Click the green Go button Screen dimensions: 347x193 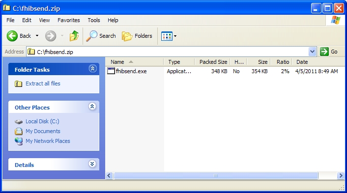329,52
